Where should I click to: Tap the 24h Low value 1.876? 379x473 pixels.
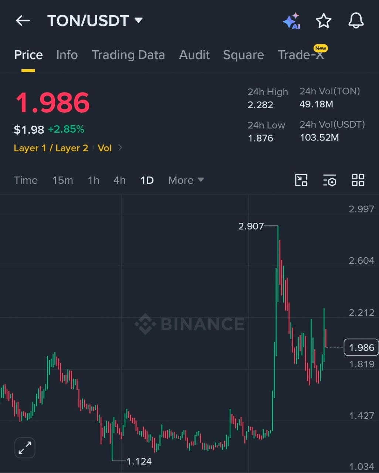click(x=260, y=138)
